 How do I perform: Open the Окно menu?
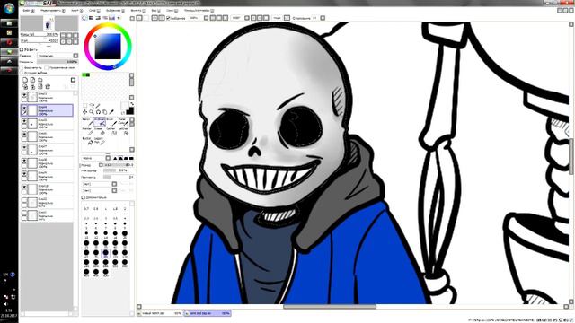pyautogui.click(x=172, y=11)
